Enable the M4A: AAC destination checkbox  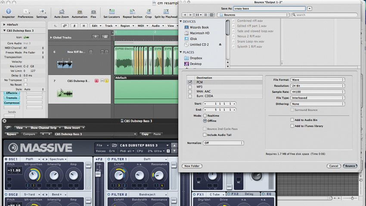coord(190,91)
